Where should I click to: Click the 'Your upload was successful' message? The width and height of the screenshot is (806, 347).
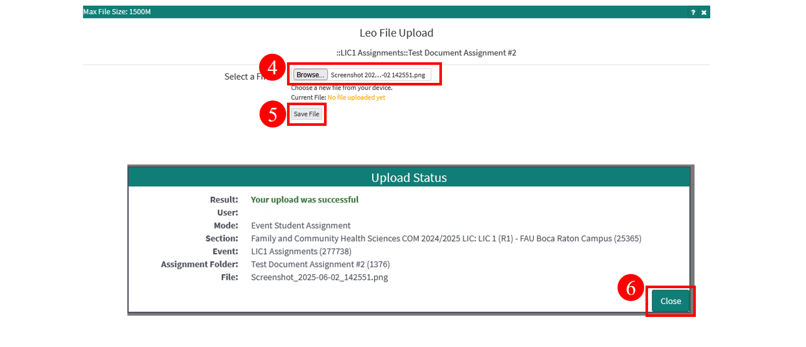[305, 200]
